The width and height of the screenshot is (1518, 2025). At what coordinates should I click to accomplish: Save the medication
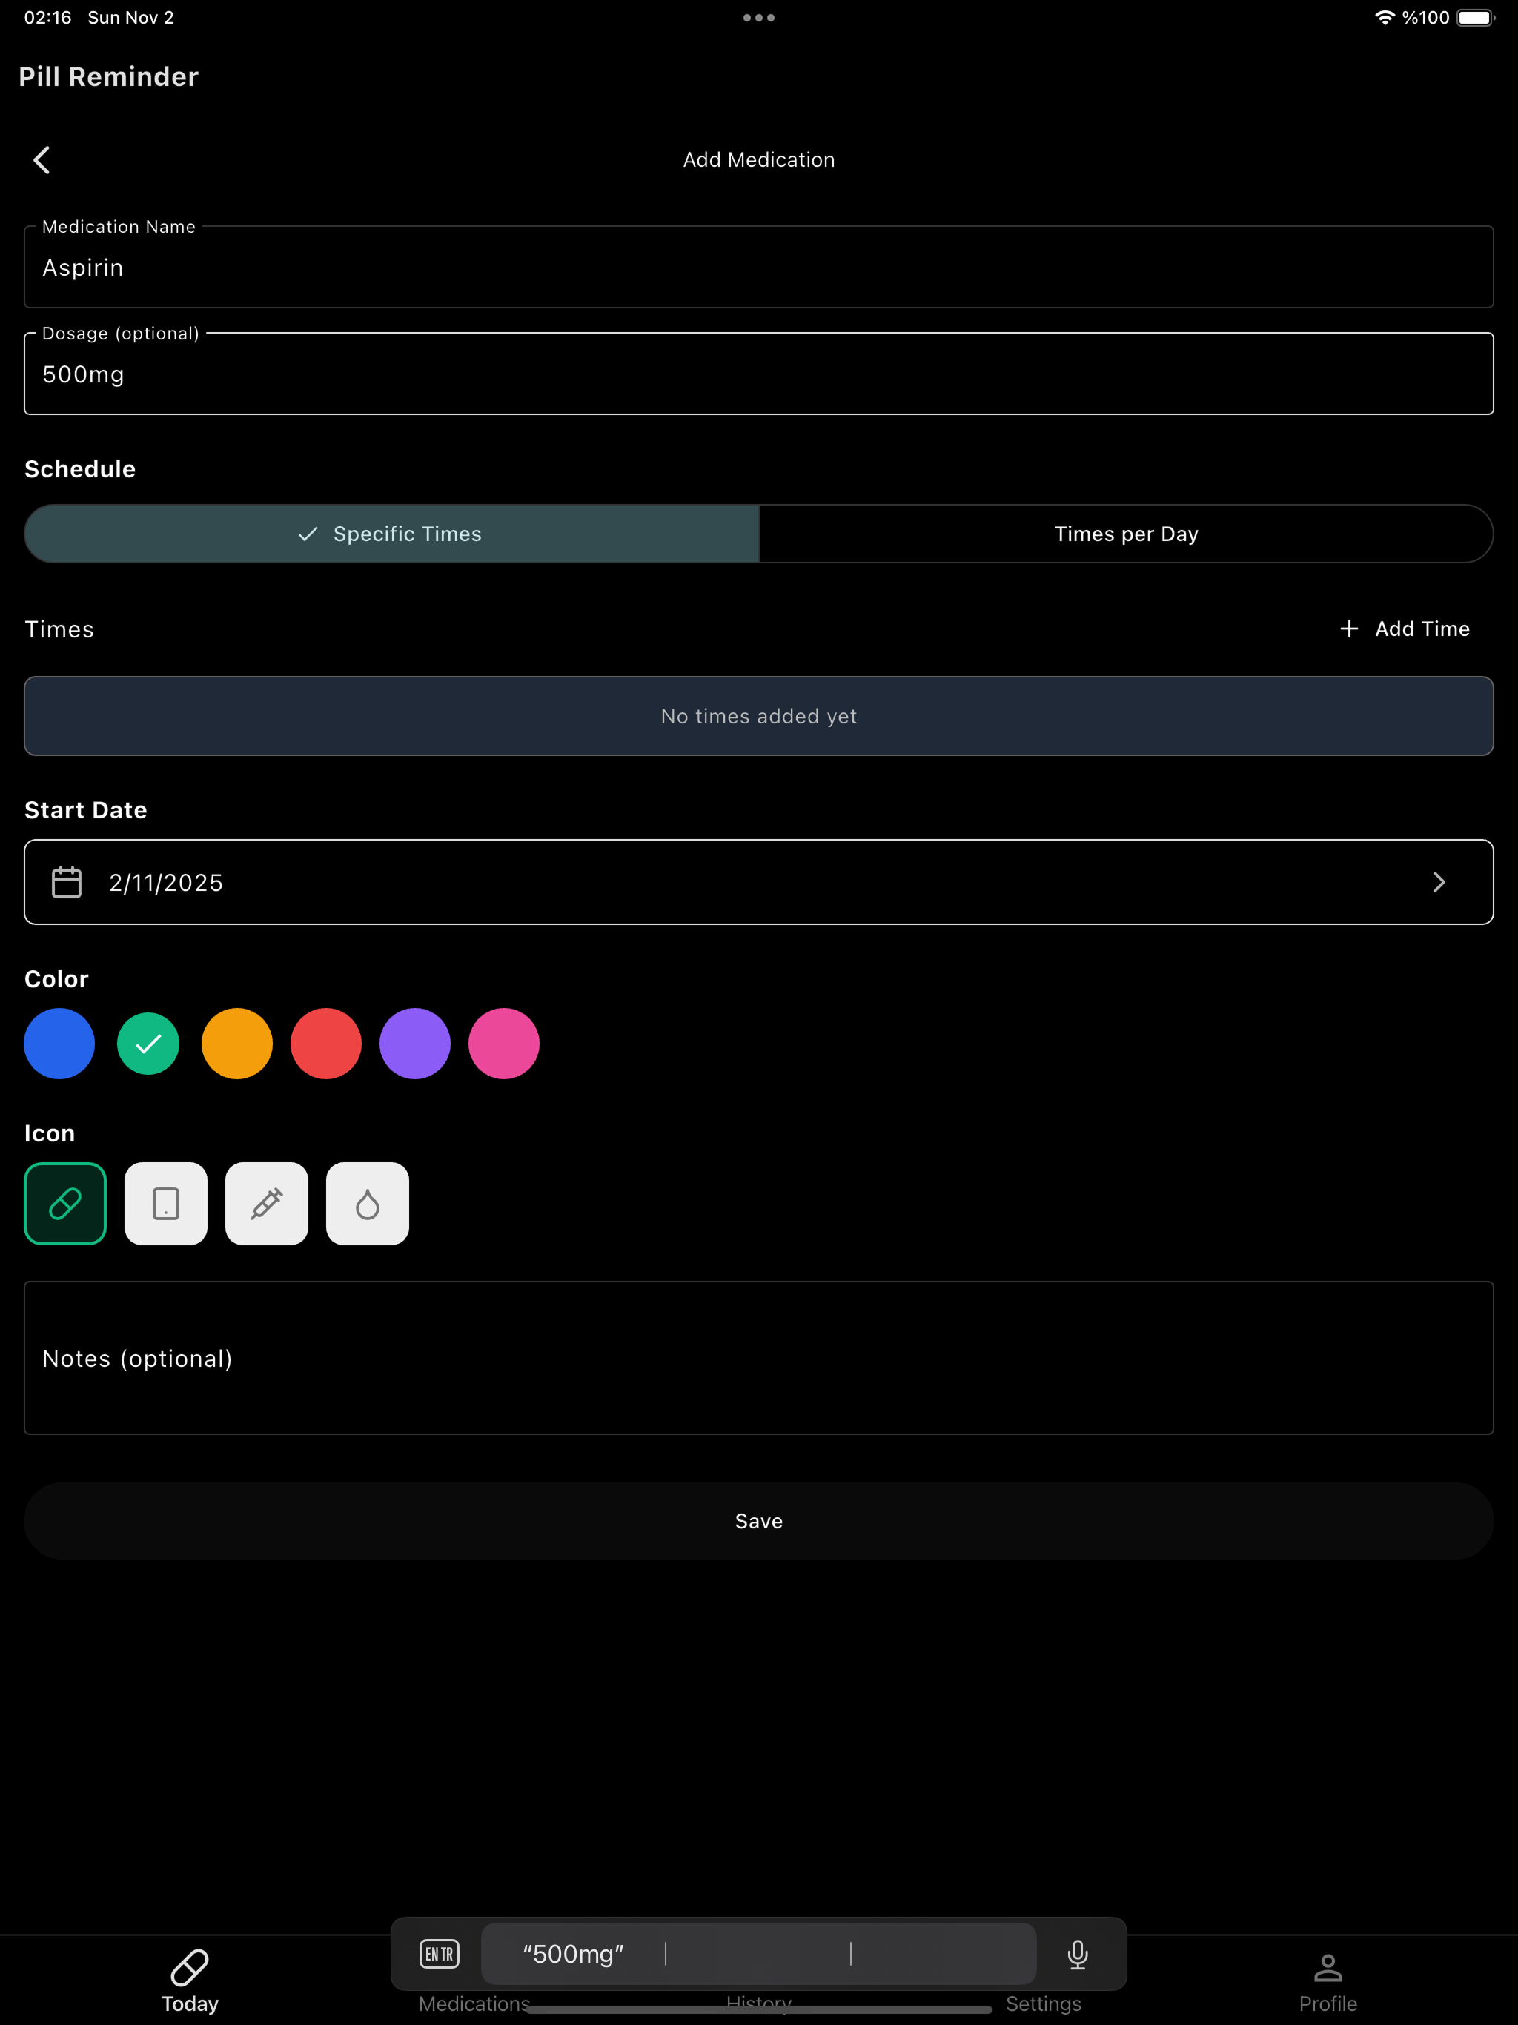[x=759, y=1520]
